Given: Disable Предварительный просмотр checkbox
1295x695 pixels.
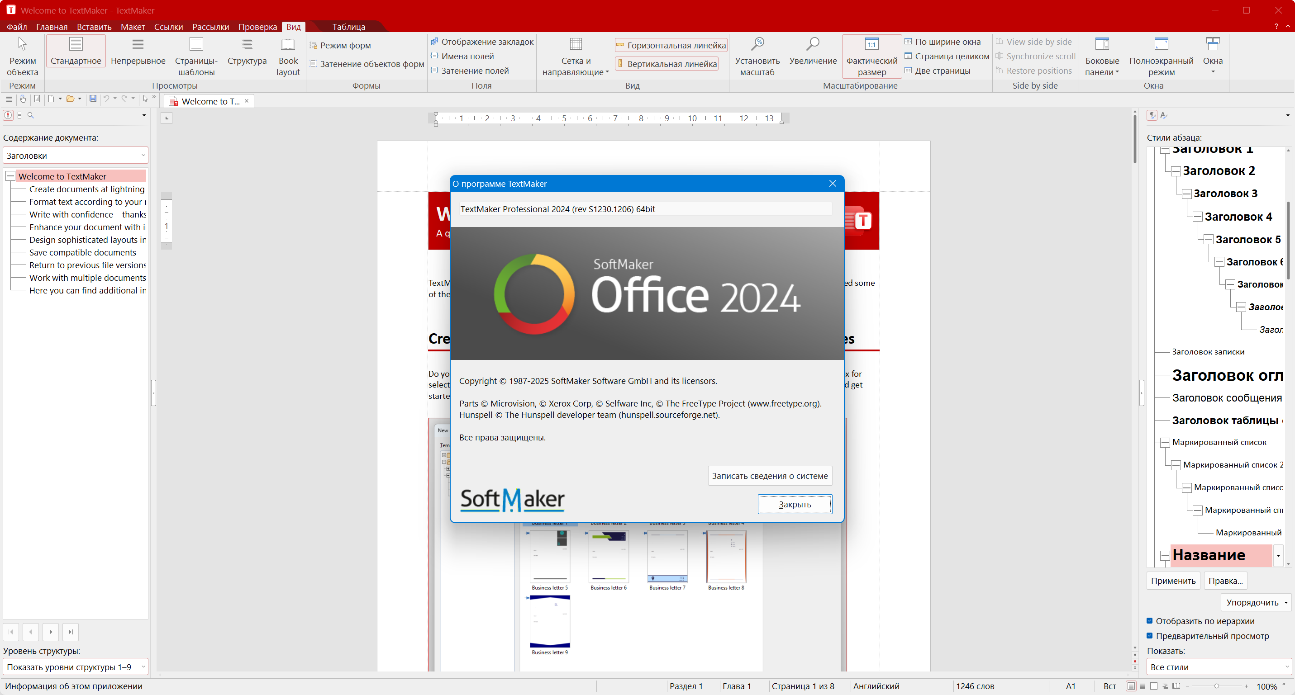Looking at the screenshot, I should [1150, 636].
